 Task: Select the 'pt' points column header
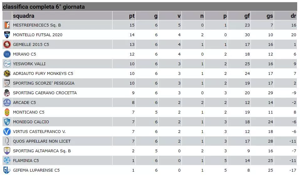coord(132,16)
